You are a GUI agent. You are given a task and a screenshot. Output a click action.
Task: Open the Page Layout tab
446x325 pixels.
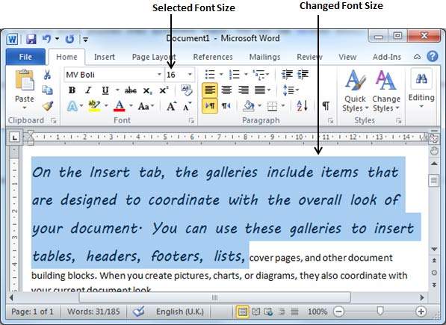154,57
